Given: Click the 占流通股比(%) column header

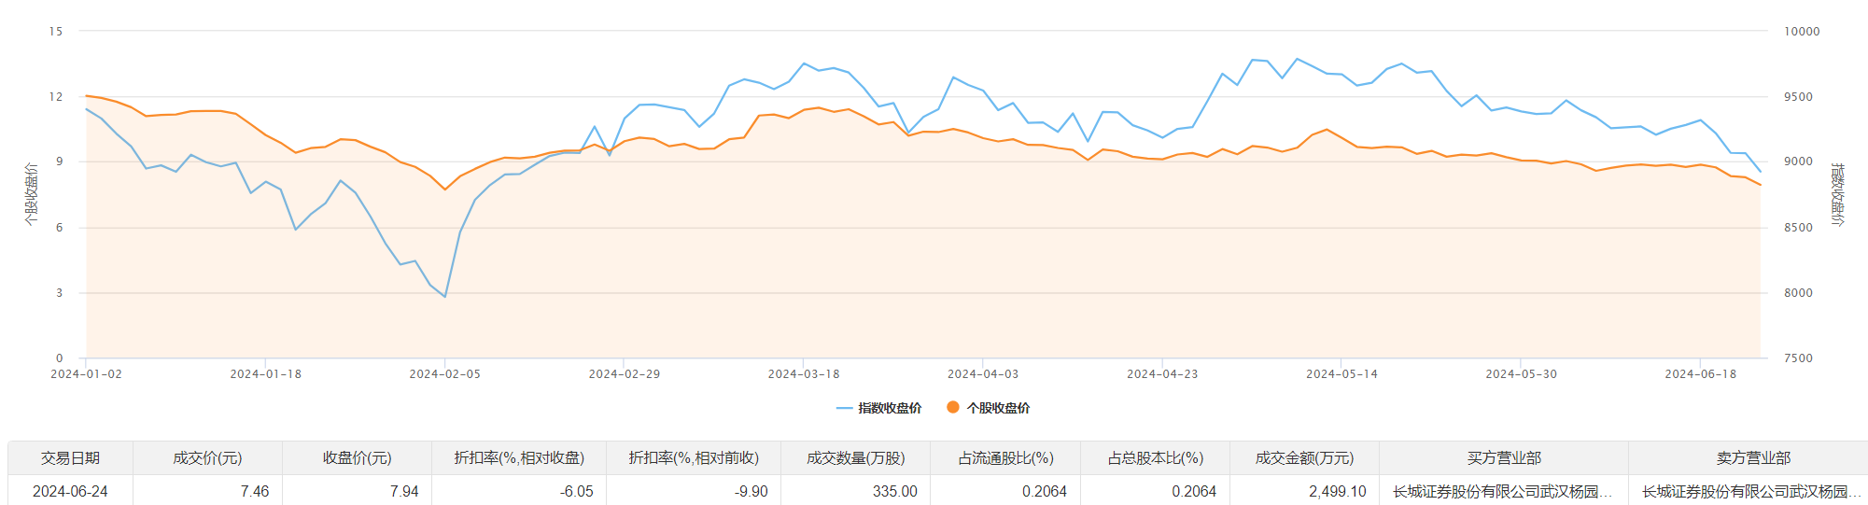Looking at the screenshot, I should point(1005,457).
